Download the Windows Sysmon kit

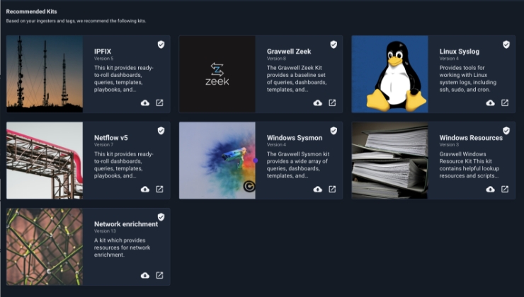[x=318, y=190]
